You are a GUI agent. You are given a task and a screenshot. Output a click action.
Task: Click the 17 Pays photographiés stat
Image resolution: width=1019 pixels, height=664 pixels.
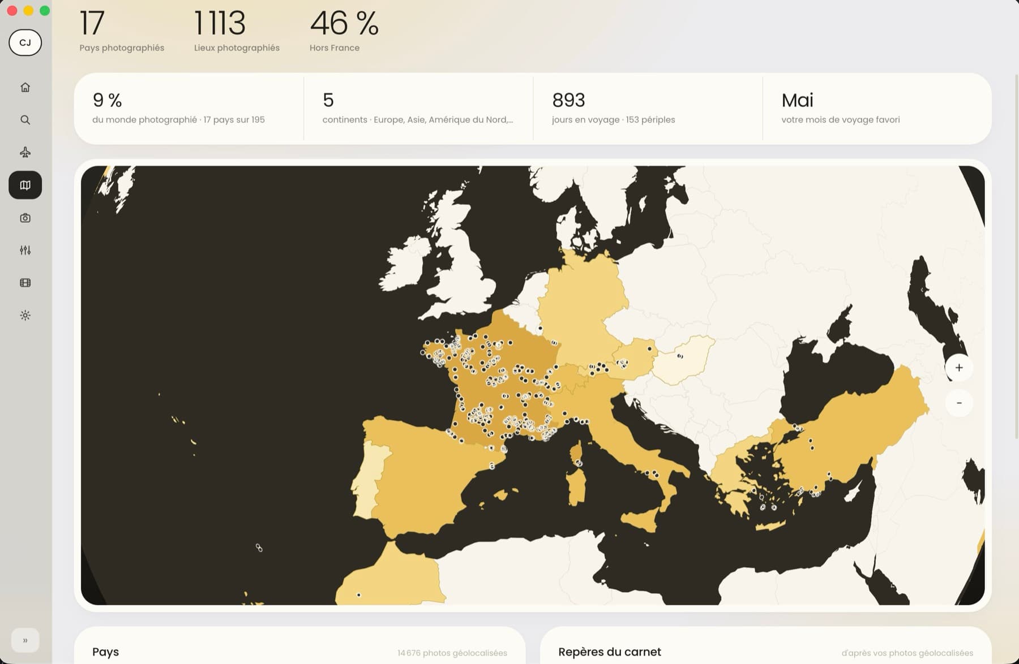pos(122,31)
